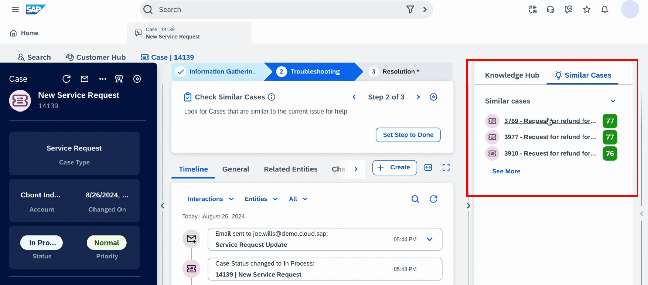
Task: Open similar case 3910 link
Action: click(x=550, y=153)
